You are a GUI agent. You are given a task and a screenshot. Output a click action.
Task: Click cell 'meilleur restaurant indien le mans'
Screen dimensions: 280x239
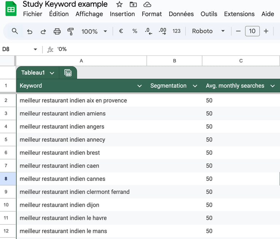click(x=82, y=231)
